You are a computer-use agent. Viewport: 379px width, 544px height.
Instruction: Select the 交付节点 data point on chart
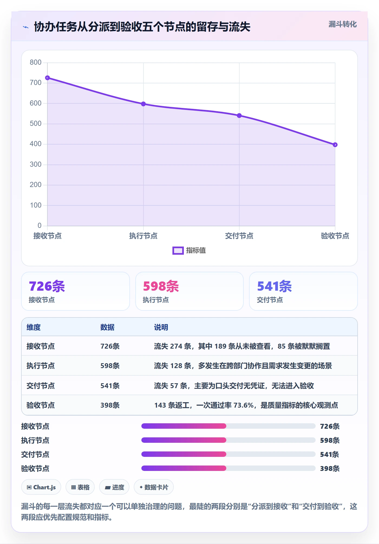pyautogui.click(x=239, y=116)
